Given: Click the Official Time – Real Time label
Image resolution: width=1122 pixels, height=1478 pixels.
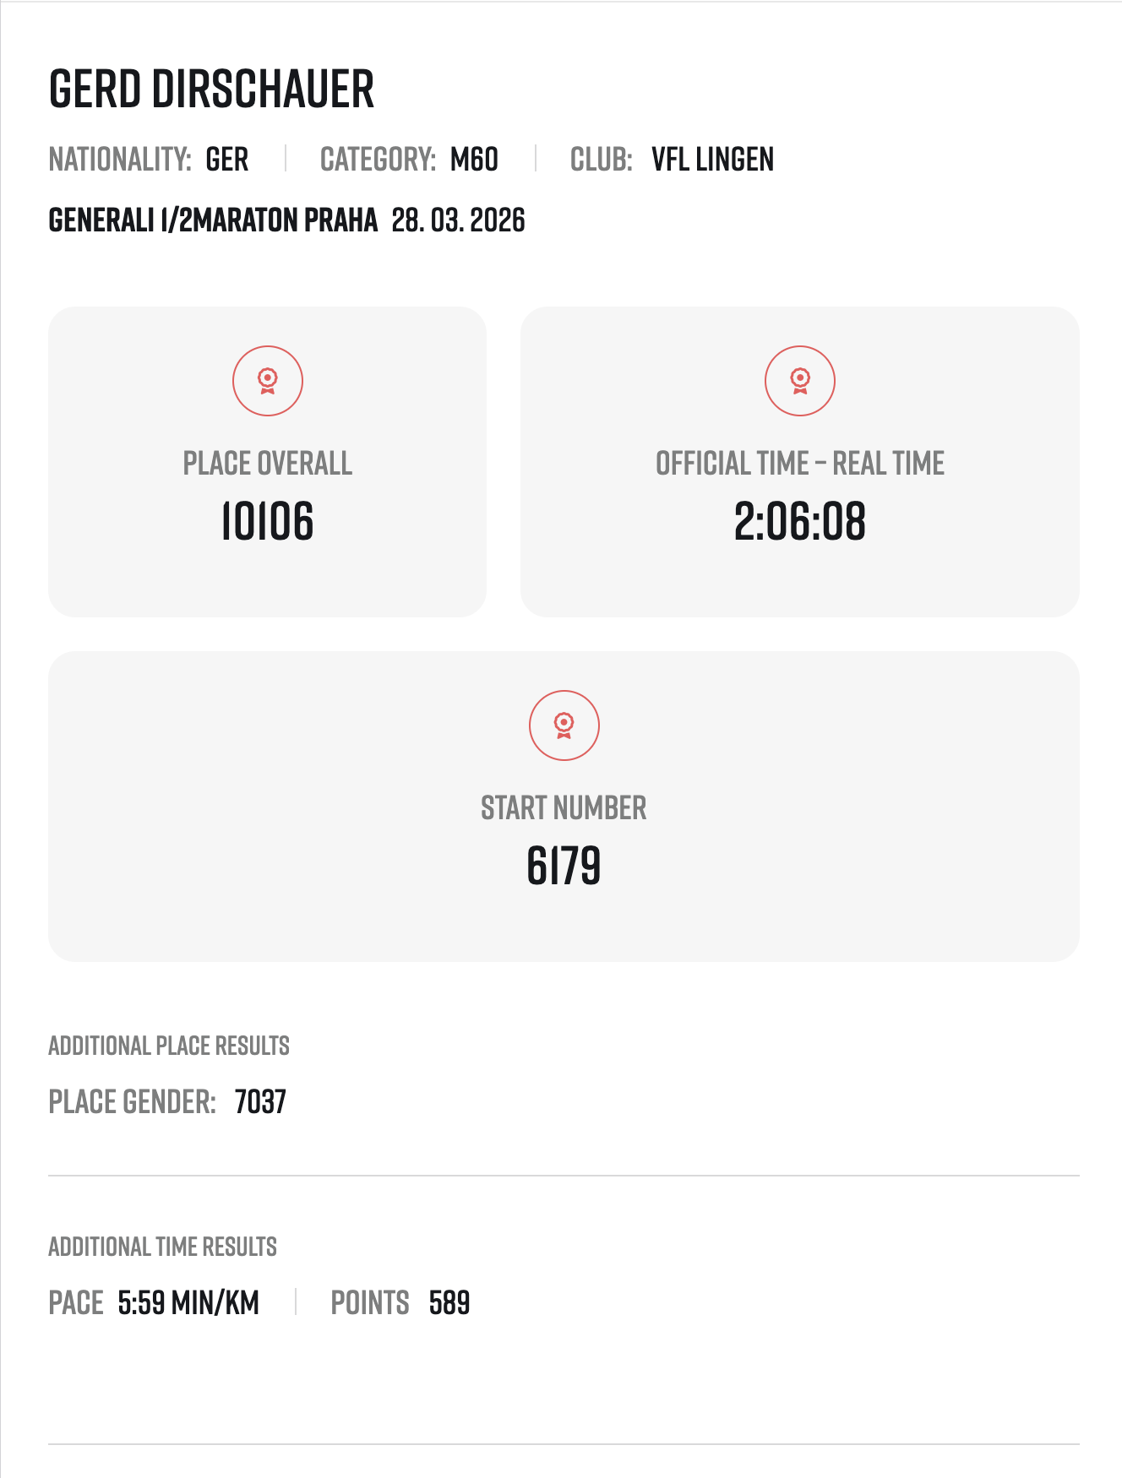Looking at the screenshot, I should pos(799,464).
